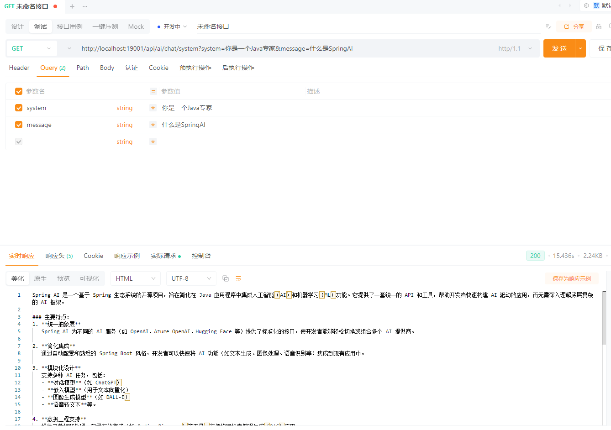Open the http/1.1 protocol dropdown

(515, 48)
